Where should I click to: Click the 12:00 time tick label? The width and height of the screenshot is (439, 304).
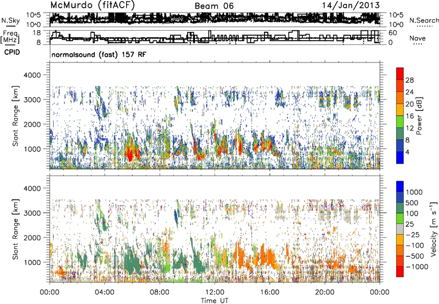point(215,292)
